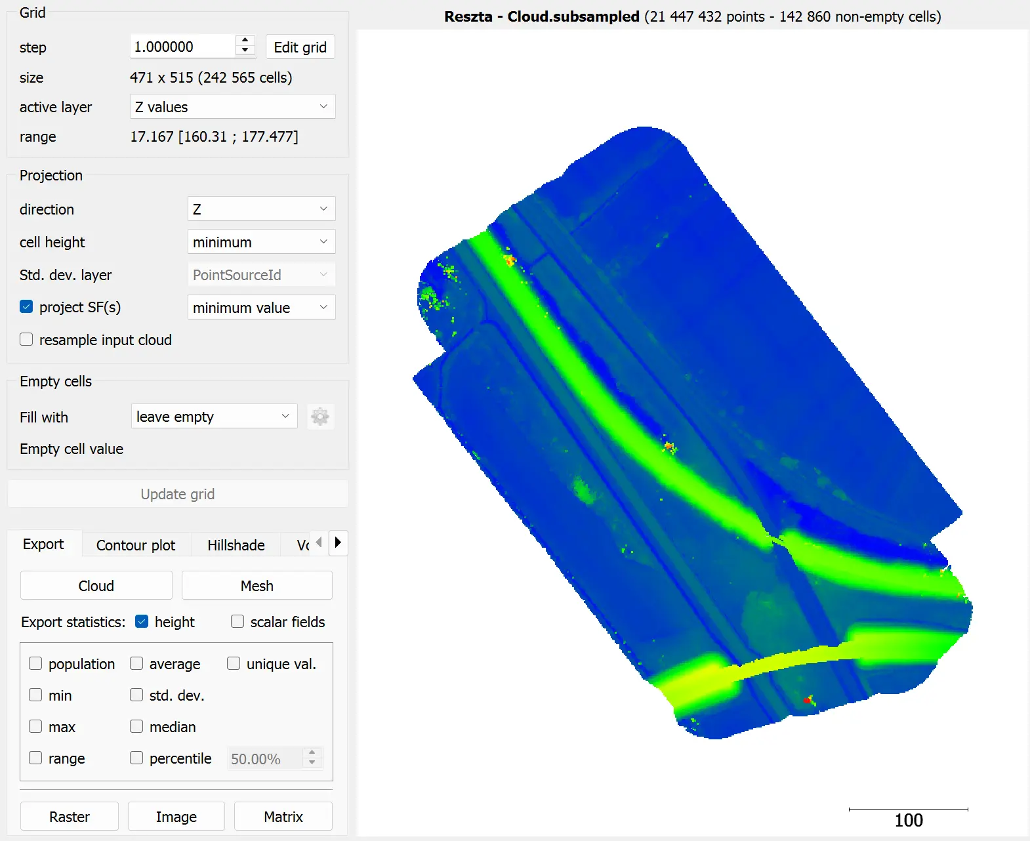The image size is (1030, 841).
Task: Enable the population statistic checkbox
Action: [36, 664]
